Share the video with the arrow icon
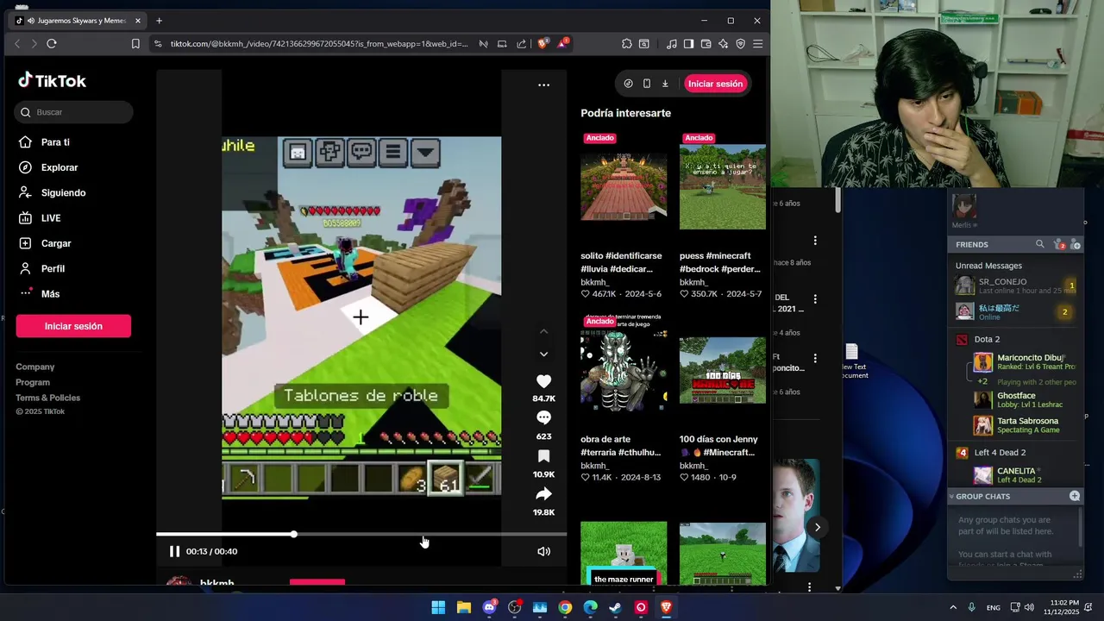 pyautogui.click(x=543, y=493)
